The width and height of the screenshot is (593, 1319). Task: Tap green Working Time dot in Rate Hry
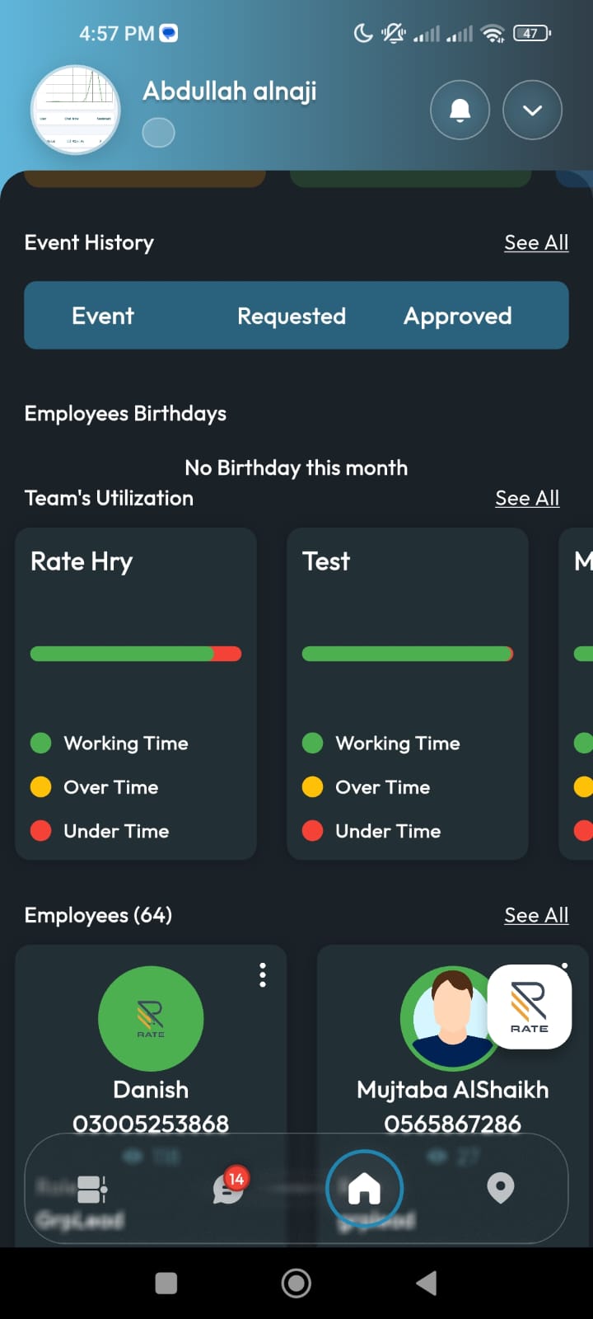pos(41,743)
